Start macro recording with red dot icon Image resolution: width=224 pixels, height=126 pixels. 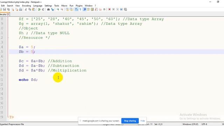(110, 9)
